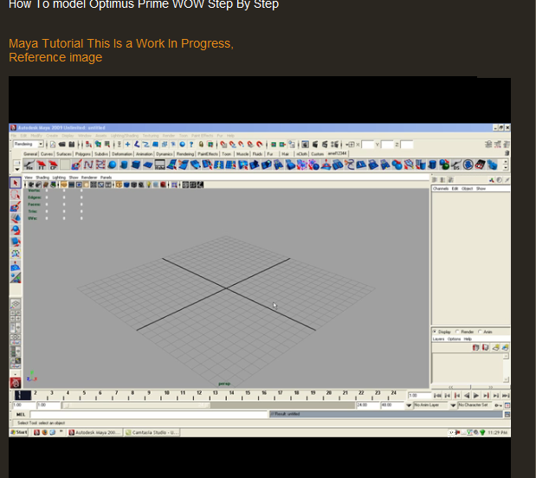Click frame 12 on the time slider
Image resolution: width=536 pixels, height=478 pixels.
tap(199, 395)
